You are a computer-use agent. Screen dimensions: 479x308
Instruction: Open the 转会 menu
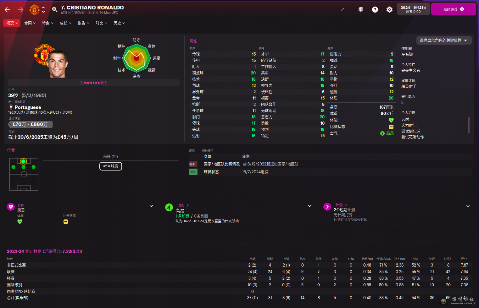[47, 23]
